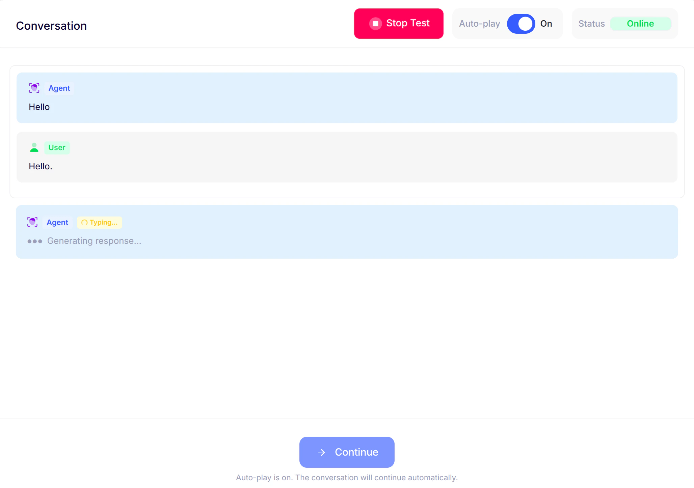Click the Agent avatar icon in first message
The width and height of the screenshot is (694, 488).
[34, 88]
